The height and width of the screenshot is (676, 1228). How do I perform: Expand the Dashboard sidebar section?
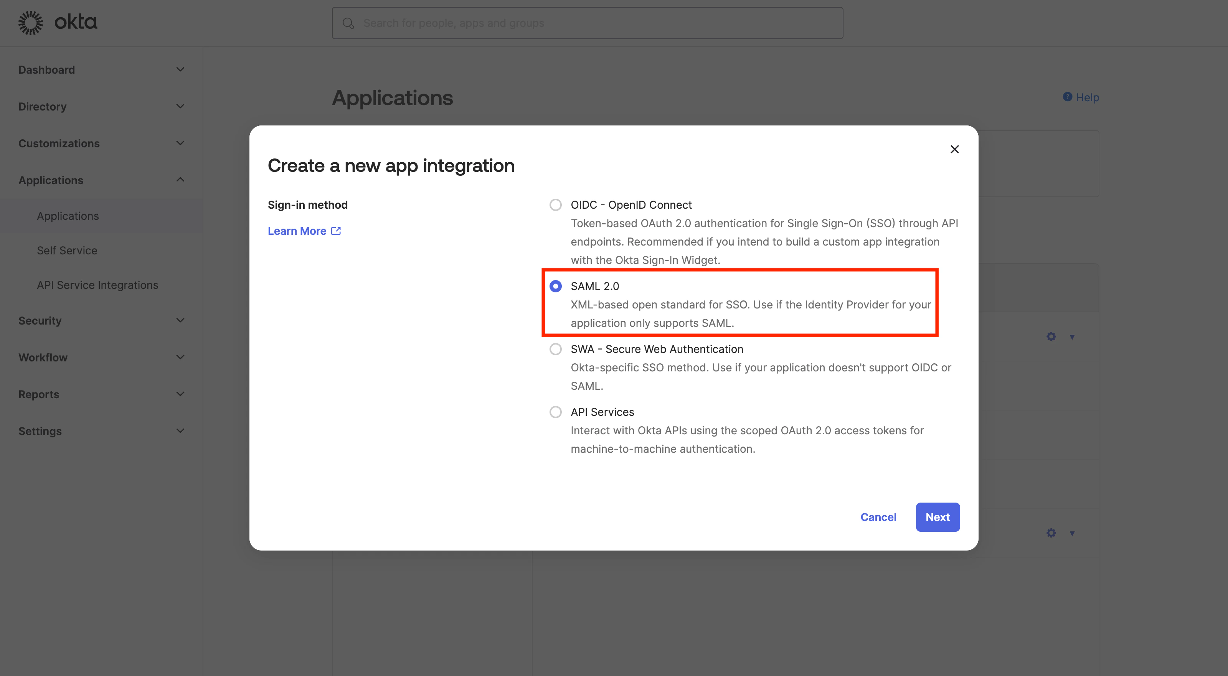tap(180, 69)
